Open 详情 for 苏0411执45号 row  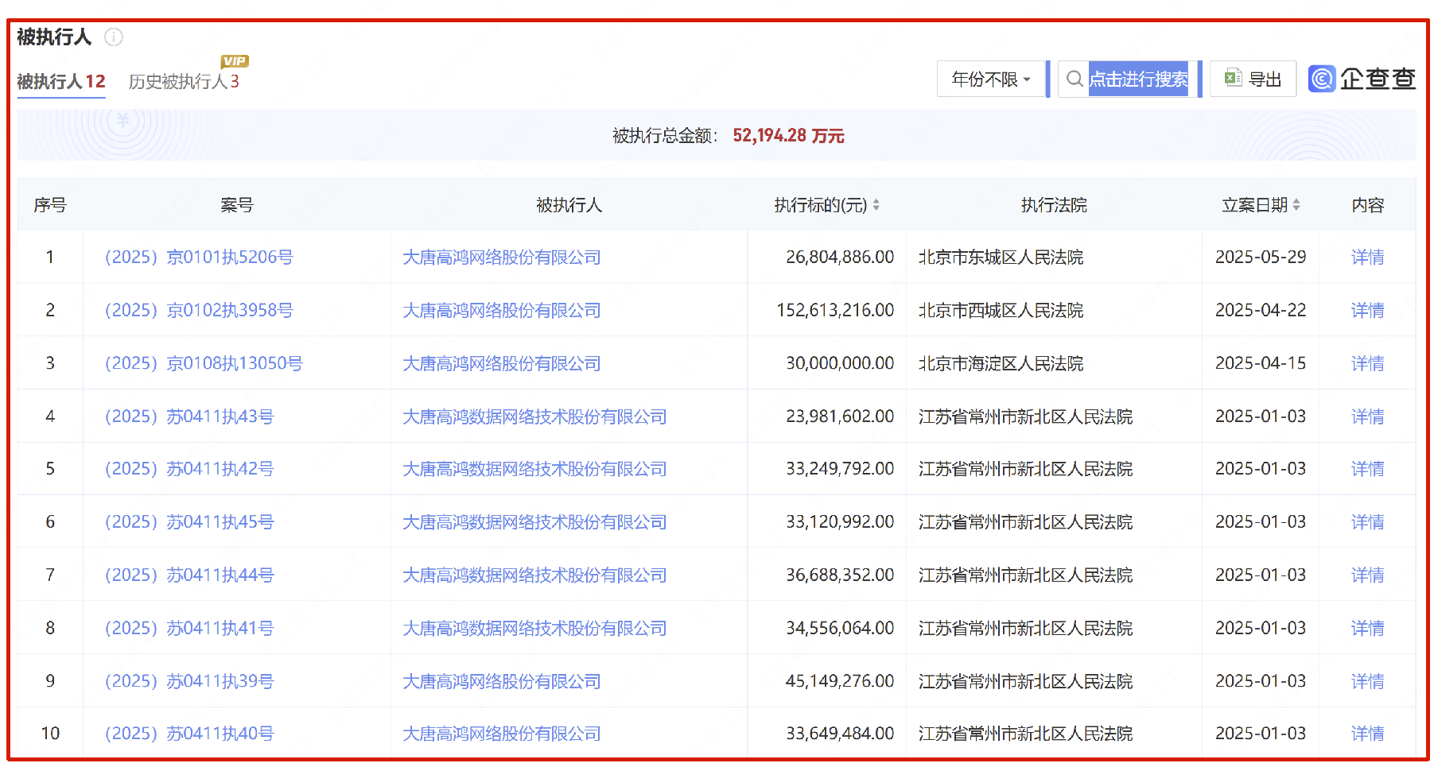pos(1368,522)
